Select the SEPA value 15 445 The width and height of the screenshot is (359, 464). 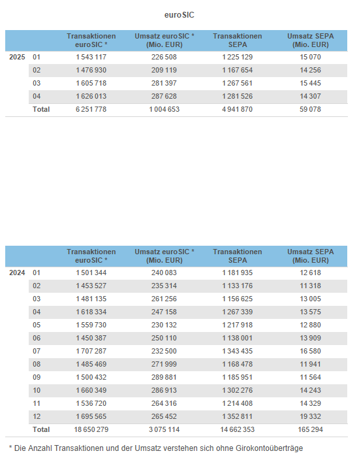pyautogui.click(x=310, y=83)
